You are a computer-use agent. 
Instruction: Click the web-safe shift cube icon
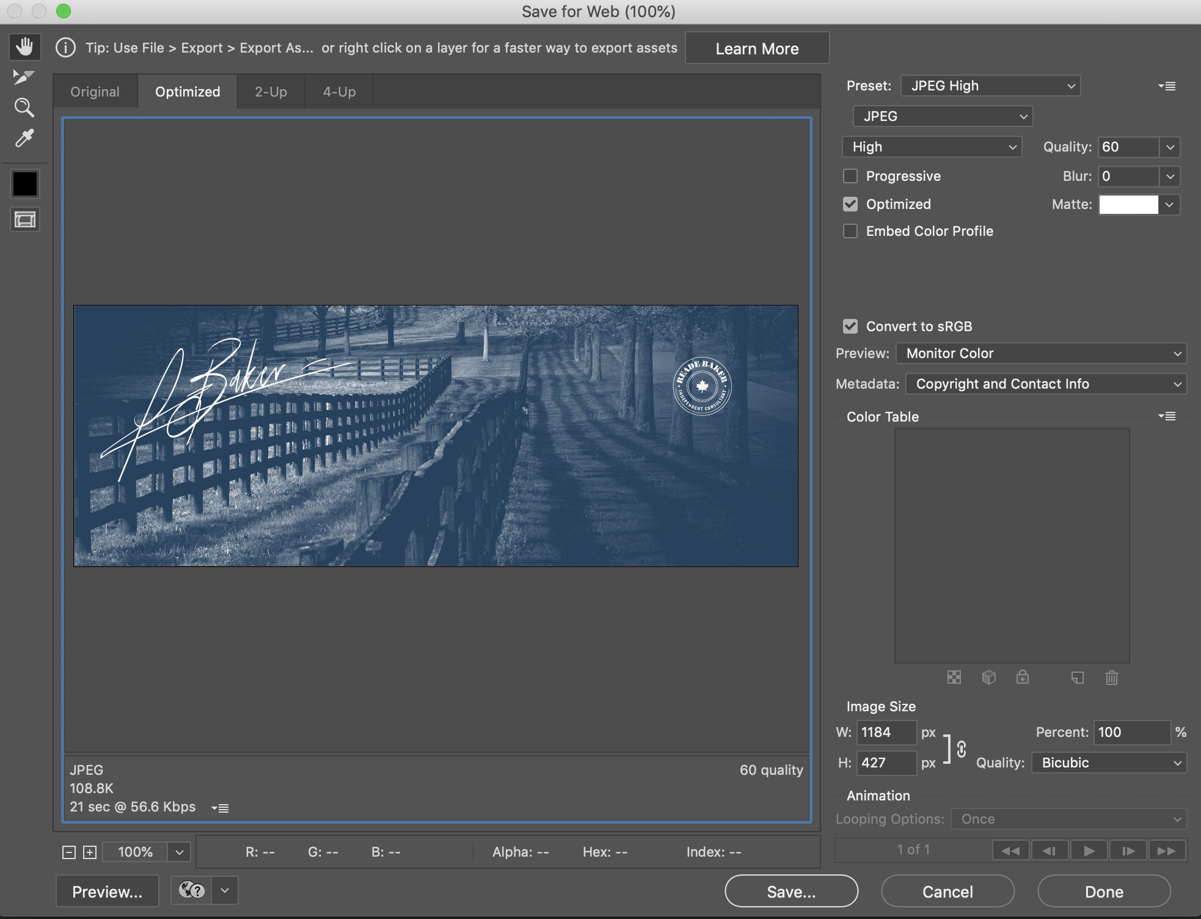989,677
